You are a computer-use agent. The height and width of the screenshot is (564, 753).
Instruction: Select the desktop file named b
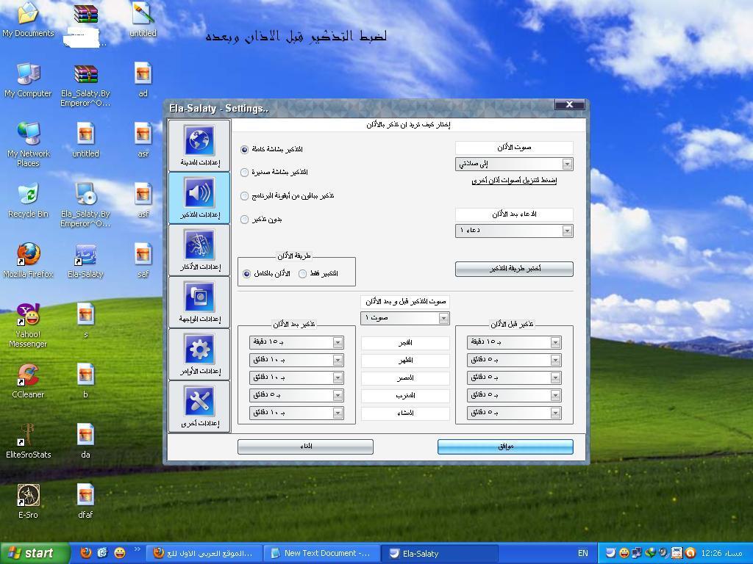coord(85,381)
